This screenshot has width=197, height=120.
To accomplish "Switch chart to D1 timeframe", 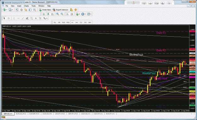I will (x=81, y=22).
